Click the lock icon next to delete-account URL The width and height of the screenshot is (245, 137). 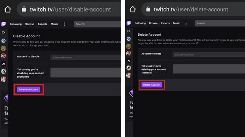148,9
